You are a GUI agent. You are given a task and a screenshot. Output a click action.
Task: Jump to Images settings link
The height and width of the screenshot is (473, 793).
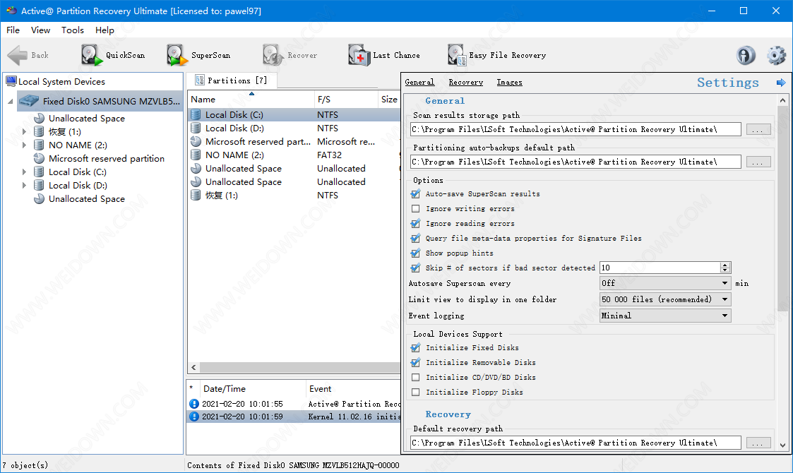pos(509,83)
